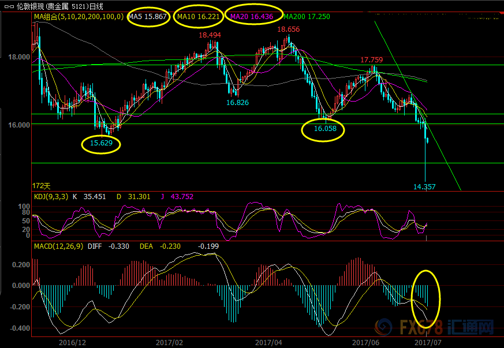The image size is (504, 348).
Task: Click the 100 level on KDJ axis
Action: click(x=24, y=206)
